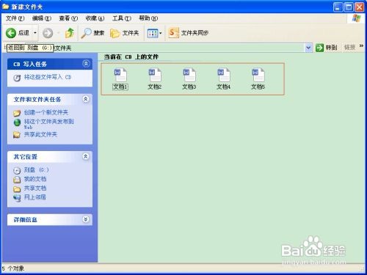Click the 文档1 file name label
The height and width of the screenshot is (275, 367).
tap(120, 87)
